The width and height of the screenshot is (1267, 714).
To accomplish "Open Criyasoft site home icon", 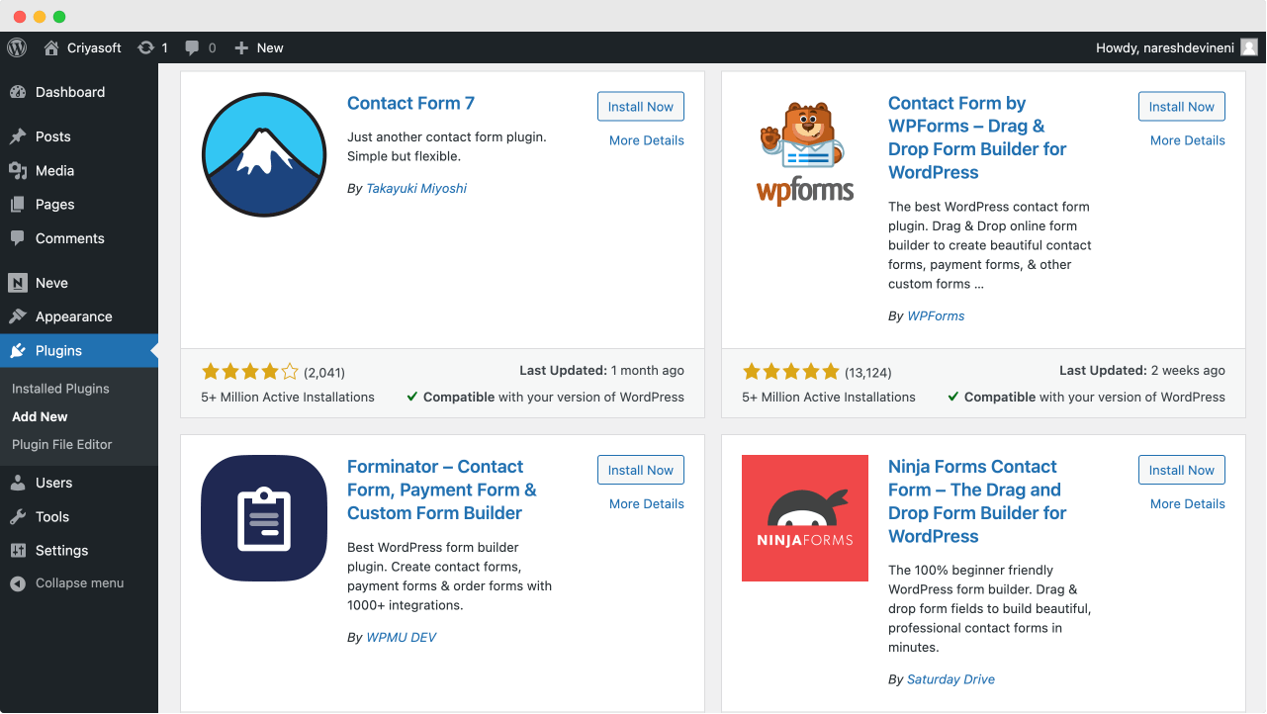I will coord(51,47).
